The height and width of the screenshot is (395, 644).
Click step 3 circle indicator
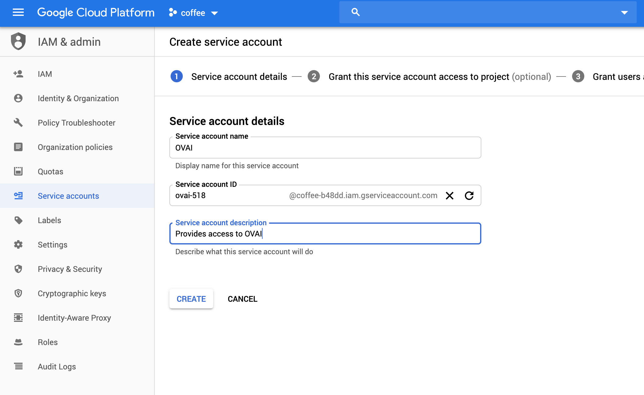(x=578, y=76)
